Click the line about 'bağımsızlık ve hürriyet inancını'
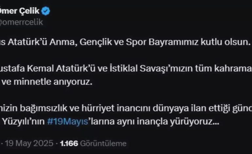 pos(126,108)
